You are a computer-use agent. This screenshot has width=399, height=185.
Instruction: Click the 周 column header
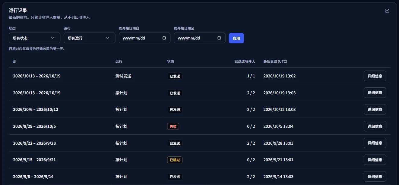15,61
